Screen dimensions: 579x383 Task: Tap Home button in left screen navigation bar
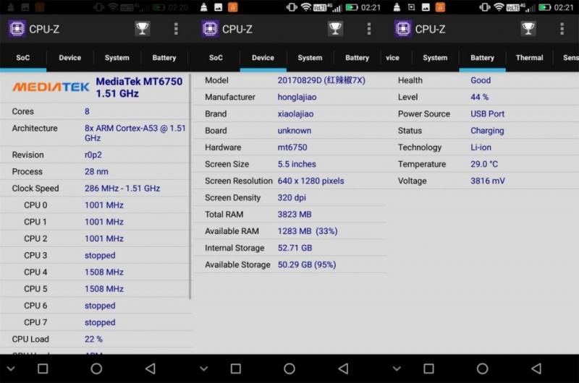coord(96,369)
